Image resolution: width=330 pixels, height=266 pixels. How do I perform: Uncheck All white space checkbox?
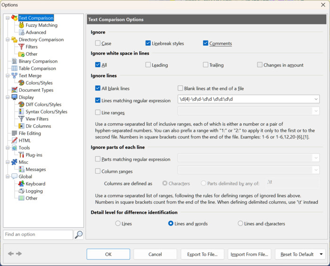(x=98, y=64)
